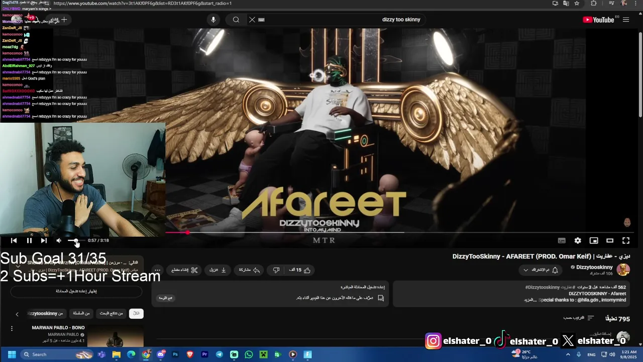
Task: Click the show chat replay button in sidebar
Action: coord(76,291)
